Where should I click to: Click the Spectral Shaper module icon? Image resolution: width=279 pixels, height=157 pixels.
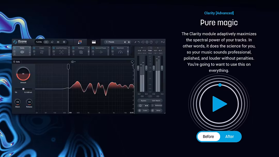click(x=101, y=52)
